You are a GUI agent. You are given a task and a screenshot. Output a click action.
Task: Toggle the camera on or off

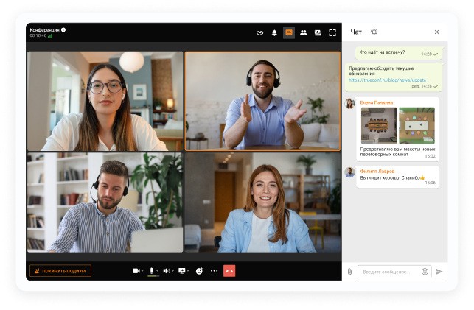coord(136,271)
